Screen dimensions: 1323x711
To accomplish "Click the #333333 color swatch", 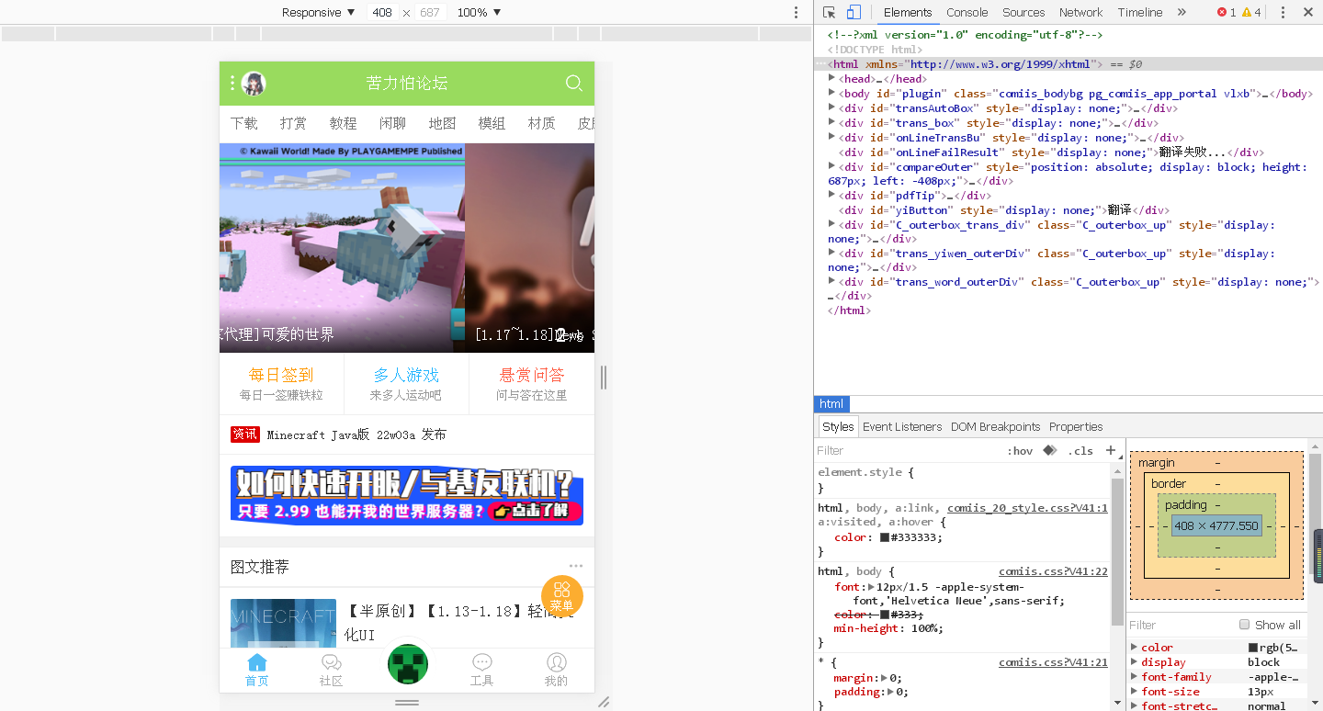I will tap(885, 537).
